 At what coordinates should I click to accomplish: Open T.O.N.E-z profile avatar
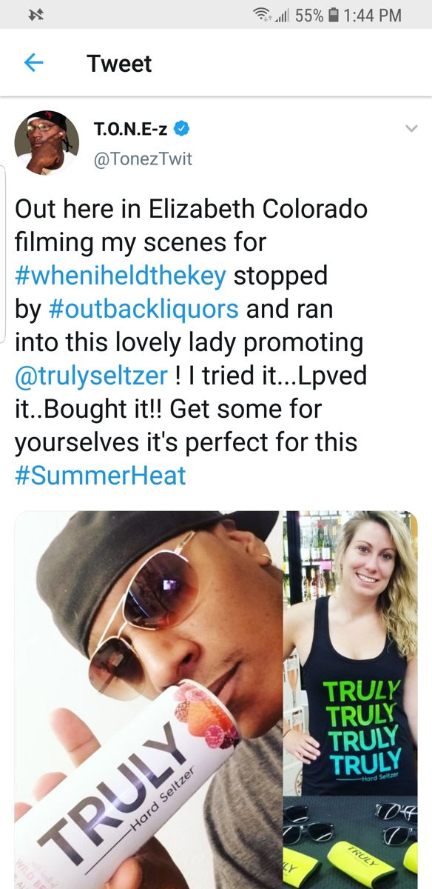click(47, 143)
